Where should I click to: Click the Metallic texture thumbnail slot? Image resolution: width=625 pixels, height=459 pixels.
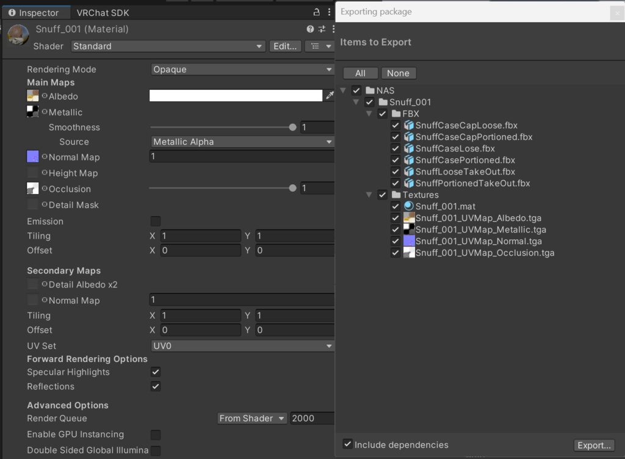[33, 112]
